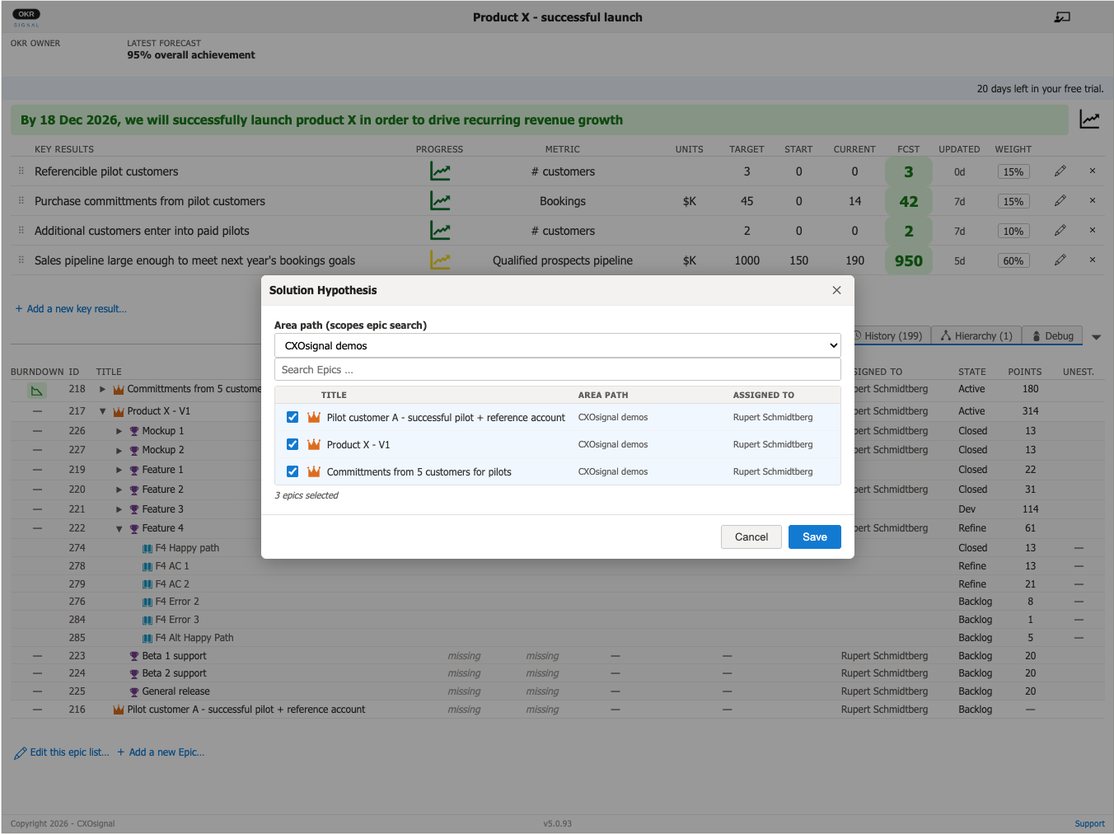Click Edit this epic list link
1114x834 pixels.
(62, 752)
